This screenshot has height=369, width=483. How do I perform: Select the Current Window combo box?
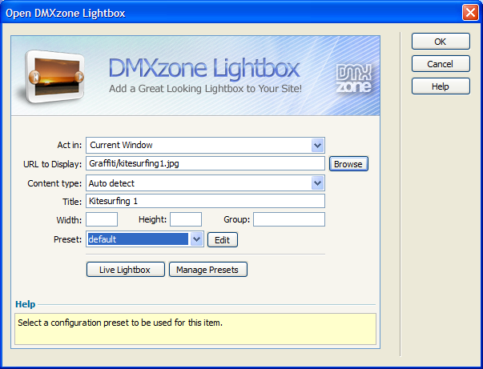(x=205, y=145)
